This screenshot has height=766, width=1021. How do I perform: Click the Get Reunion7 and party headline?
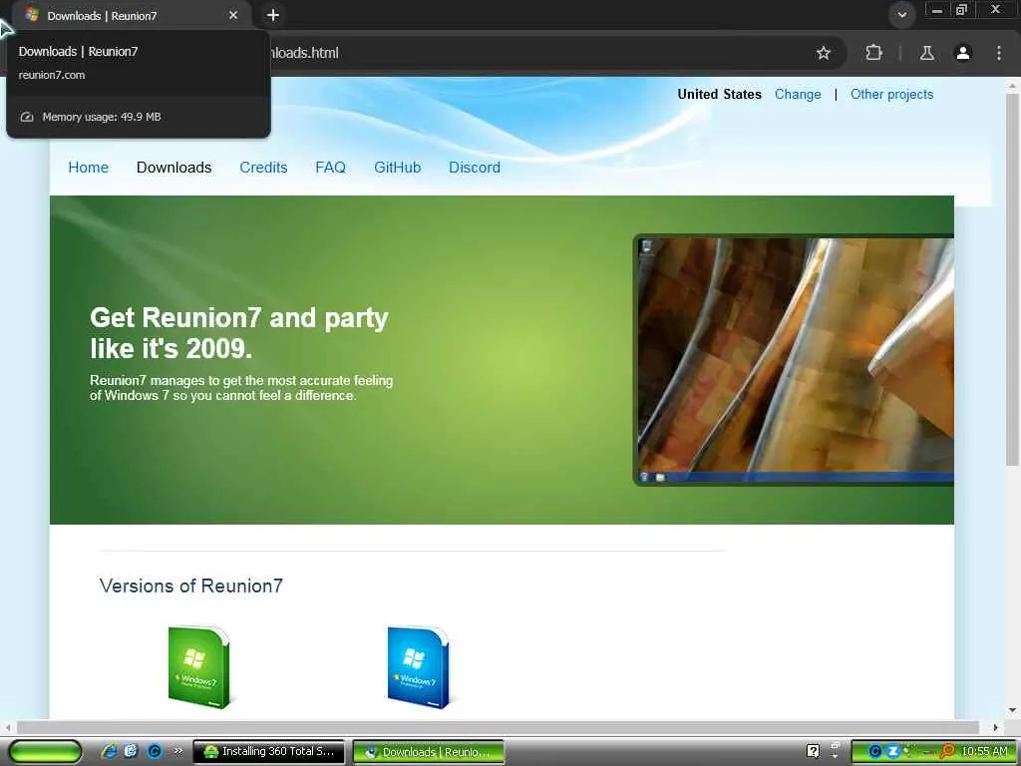tap(238, 333)
